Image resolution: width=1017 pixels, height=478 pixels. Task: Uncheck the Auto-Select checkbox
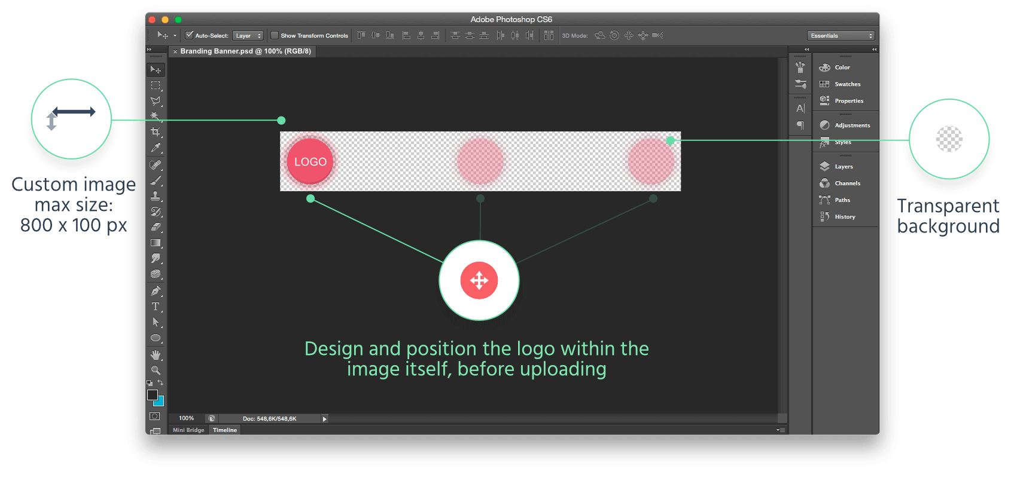click(189, 35)
